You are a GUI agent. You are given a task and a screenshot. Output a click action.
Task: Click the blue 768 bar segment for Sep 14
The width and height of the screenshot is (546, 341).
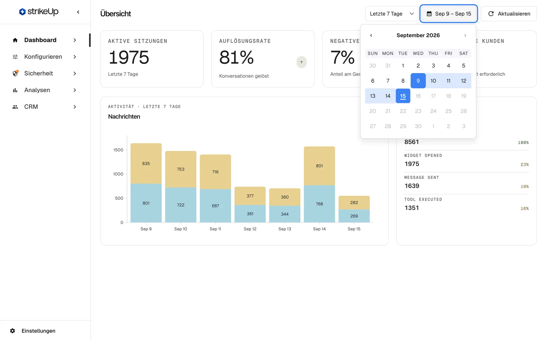[319, 204]
